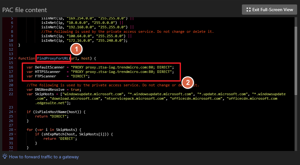Fold the isPlainHostName if block at line 24
300x165 pixels.
pyautogui.click(x=15, y=112)
